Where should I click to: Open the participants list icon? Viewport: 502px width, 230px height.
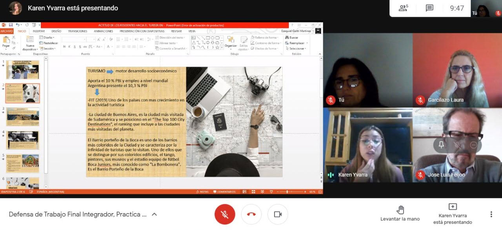coord(403,8)
